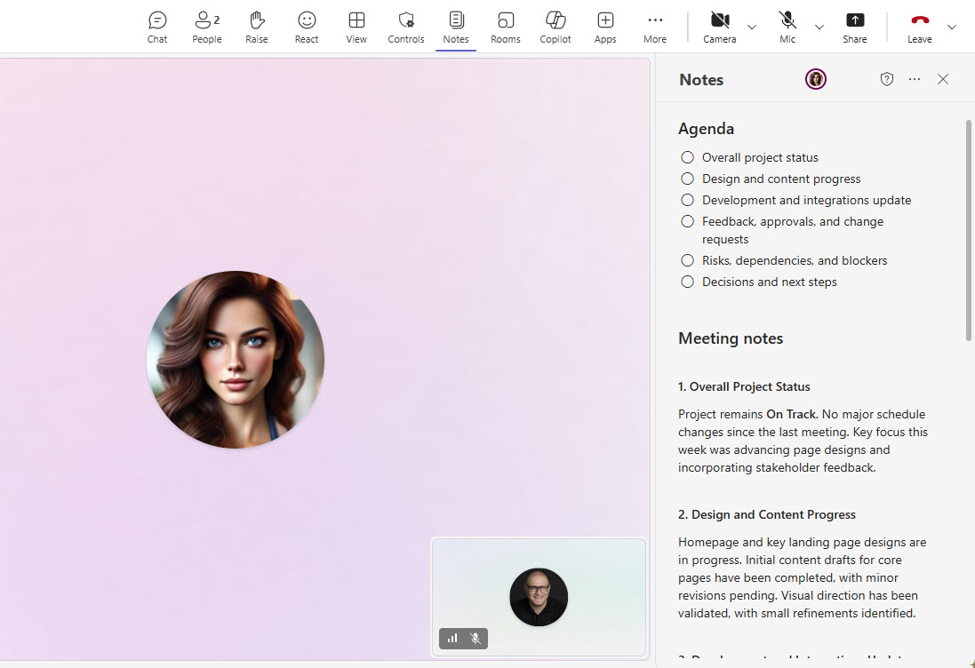Open meeting Controls options
Viewport: 975px width, 668px height.
click(x=406, y=27)
